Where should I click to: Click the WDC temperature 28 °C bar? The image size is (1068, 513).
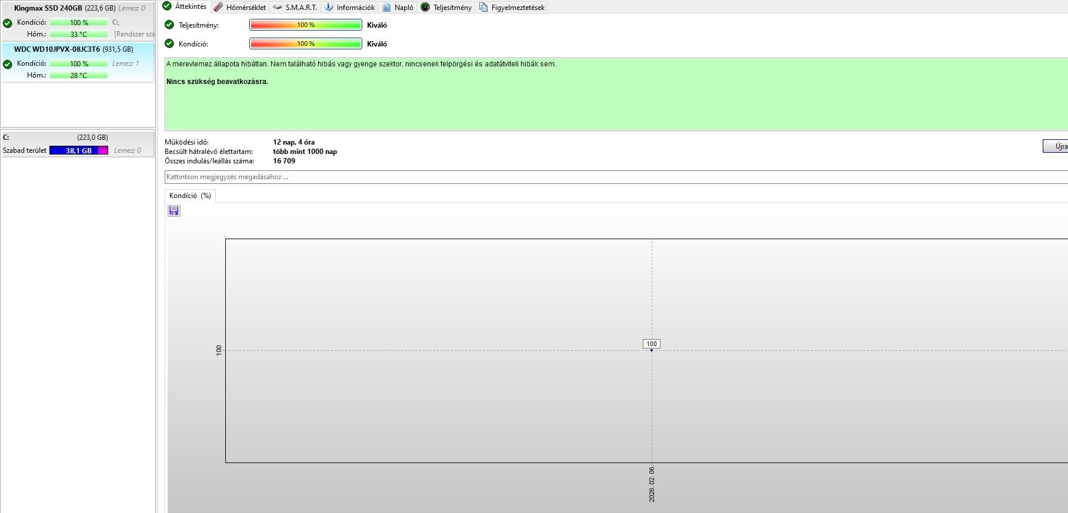(79, 75)
